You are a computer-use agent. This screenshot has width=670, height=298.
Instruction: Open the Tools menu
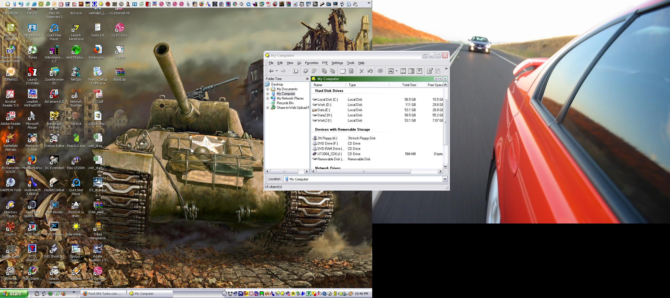click(351, 63)
